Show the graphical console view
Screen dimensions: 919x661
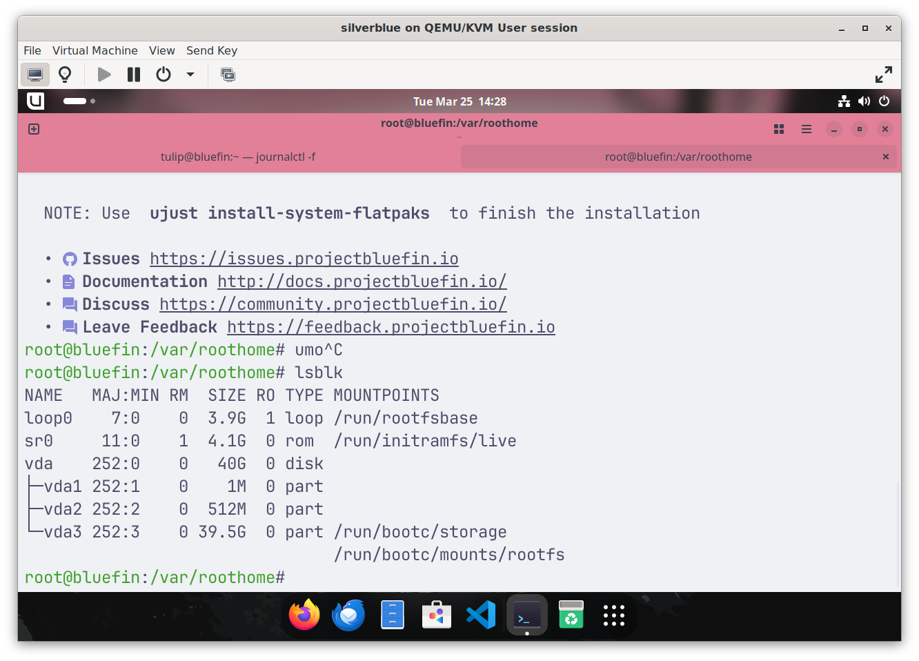(x=35, y=75)
